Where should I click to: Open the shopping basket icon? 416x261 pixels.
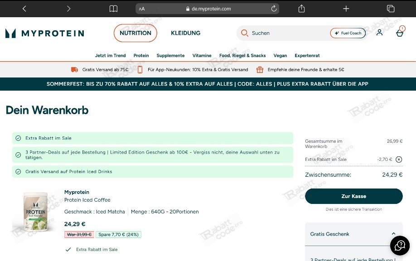tap(400, 33)
